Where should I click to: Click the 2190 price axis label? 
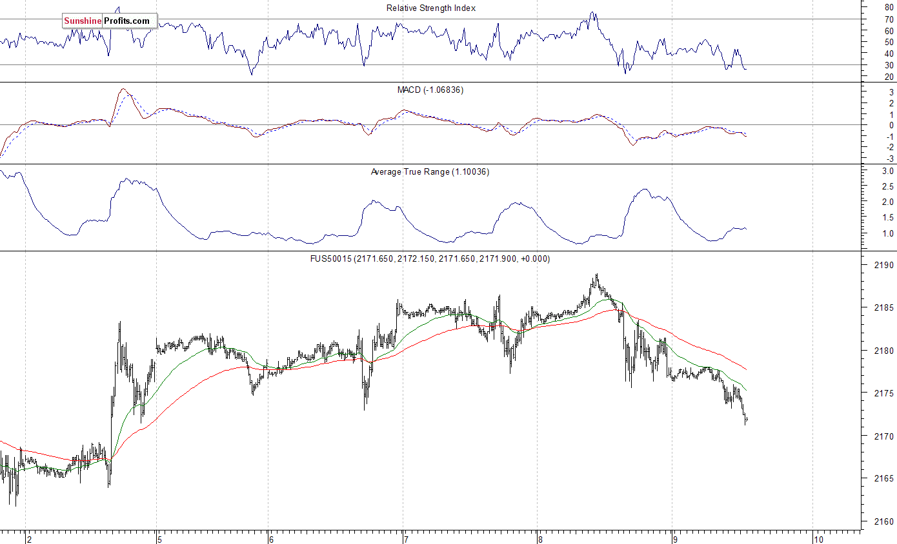[885, 265]
